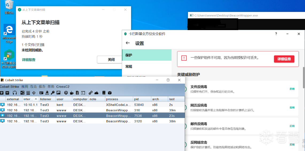
Task: Click the Connect to team server plus icon
Action: click(2, 93)
